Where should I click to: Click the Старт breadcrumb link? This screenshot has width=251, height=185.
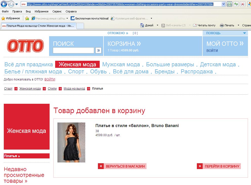pos(8,89)
